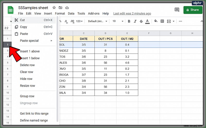Click the move to folder icon
206x128 pixels.
(x=61, y=8)
